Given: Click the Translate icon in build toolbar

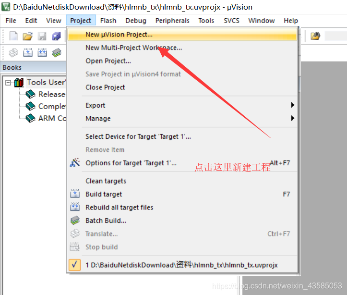Looking at the screenshot, I should pyautogui.click(x=13, y=53).
